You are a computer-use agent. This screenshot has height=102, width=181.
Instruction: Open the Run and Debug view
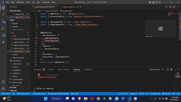(3, 28)
